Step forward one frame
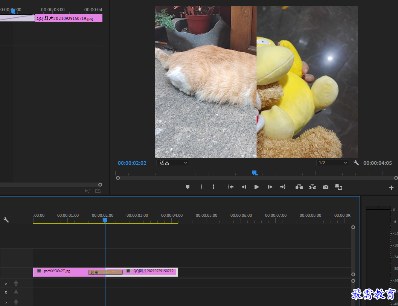The image size is (398, 306). [x=270, y=187]
